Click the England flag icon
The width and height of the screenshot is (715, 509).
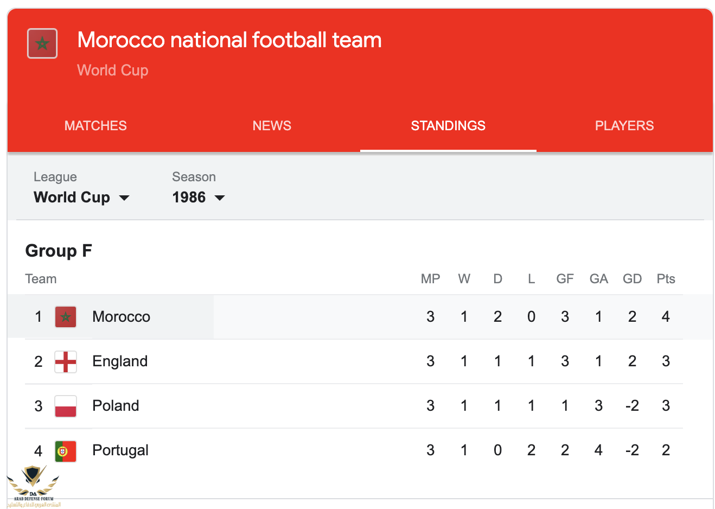(x=66, y=361)
